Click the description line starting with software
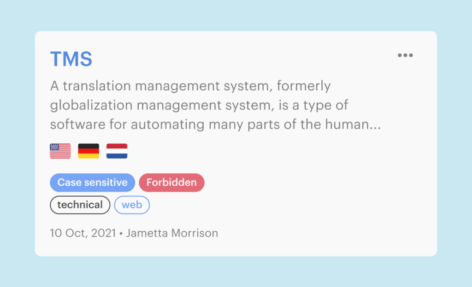Screen dimensions: 472x287 (x=216, y=124)
